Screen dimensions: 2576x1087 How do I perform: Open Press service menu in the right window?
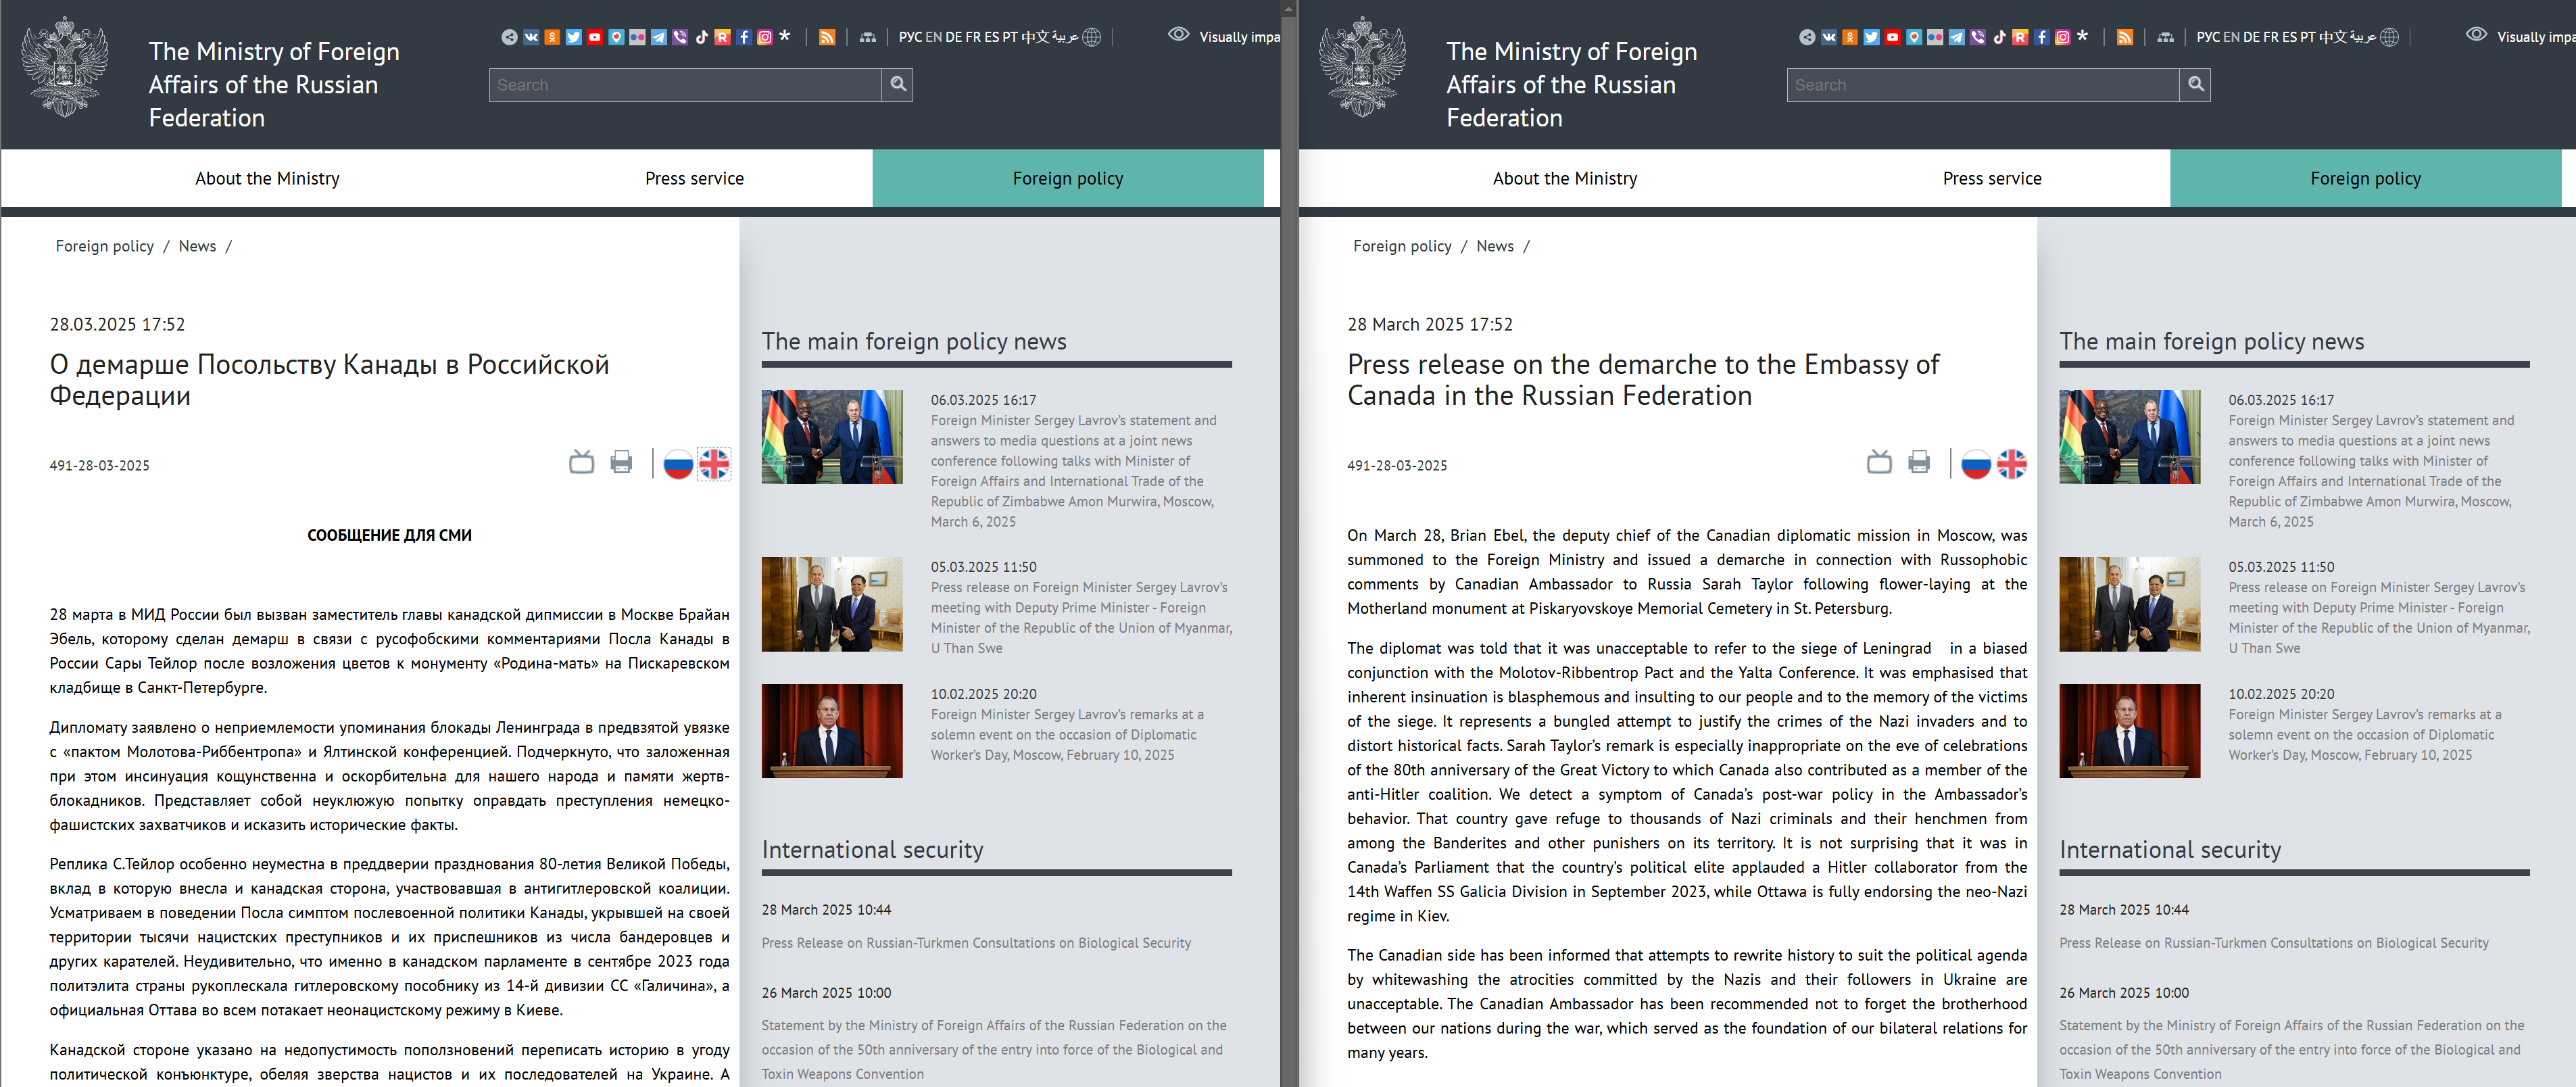[x=1992, y=179]
